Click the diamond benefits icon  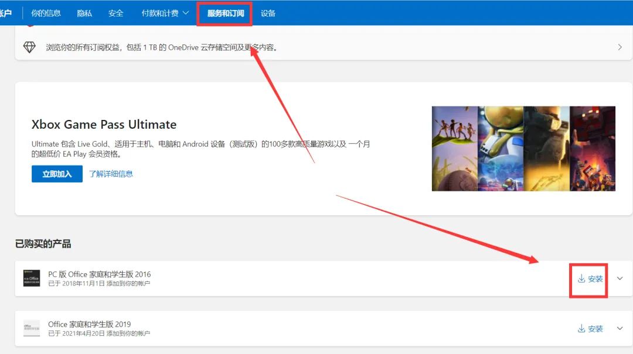(29, 47)
